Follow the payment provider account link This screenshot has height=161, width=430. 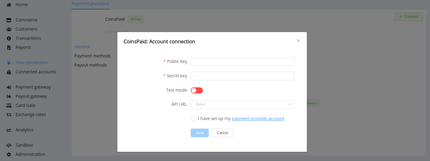(258, 119)
